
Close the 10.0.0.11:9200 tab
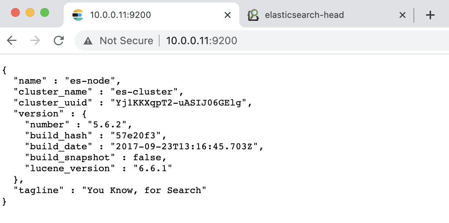pyautogui.click(x=227, y=15)
